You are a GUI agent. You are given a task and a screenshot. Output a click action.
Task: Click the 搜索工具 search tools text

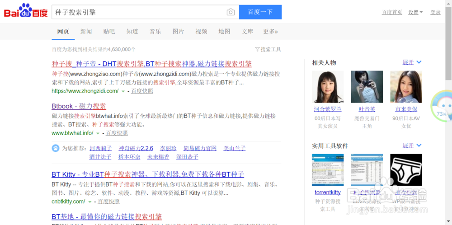pyautogui.click(x=271, y=49)
